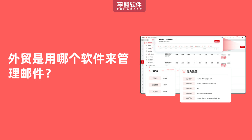Image resolution: width=252 pixels, height=140 pixels.
Task: Click the value 370 in the 俄罗斯B客户 row
Action: (177, 63)
